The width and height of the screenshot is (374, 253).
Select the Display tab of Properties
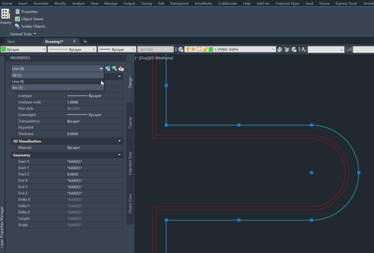tap(130, 122)
